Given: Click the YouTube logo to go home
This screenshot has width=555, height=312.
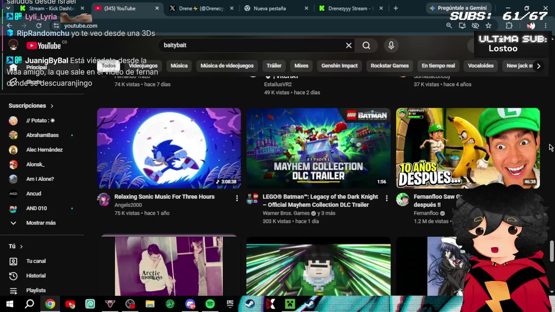Looking at the screenshot, I should click(43, 45).
